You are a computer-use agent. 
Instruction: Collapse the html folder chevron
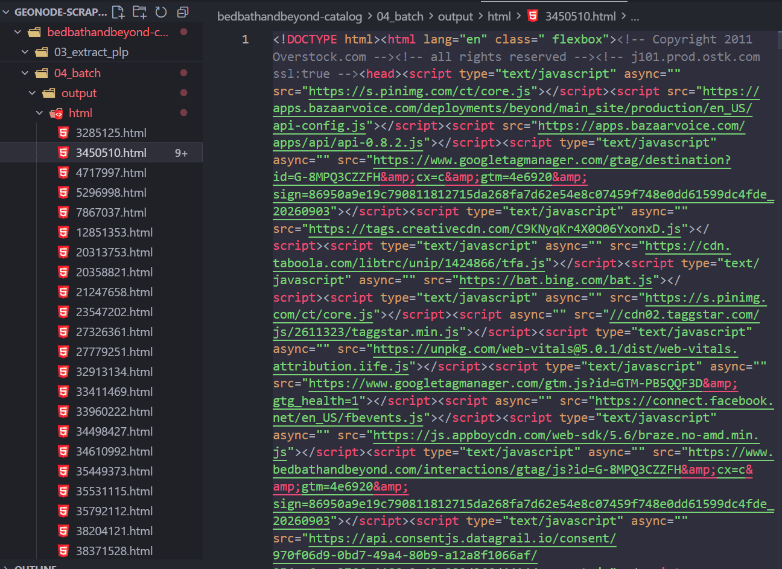[39, 113]
